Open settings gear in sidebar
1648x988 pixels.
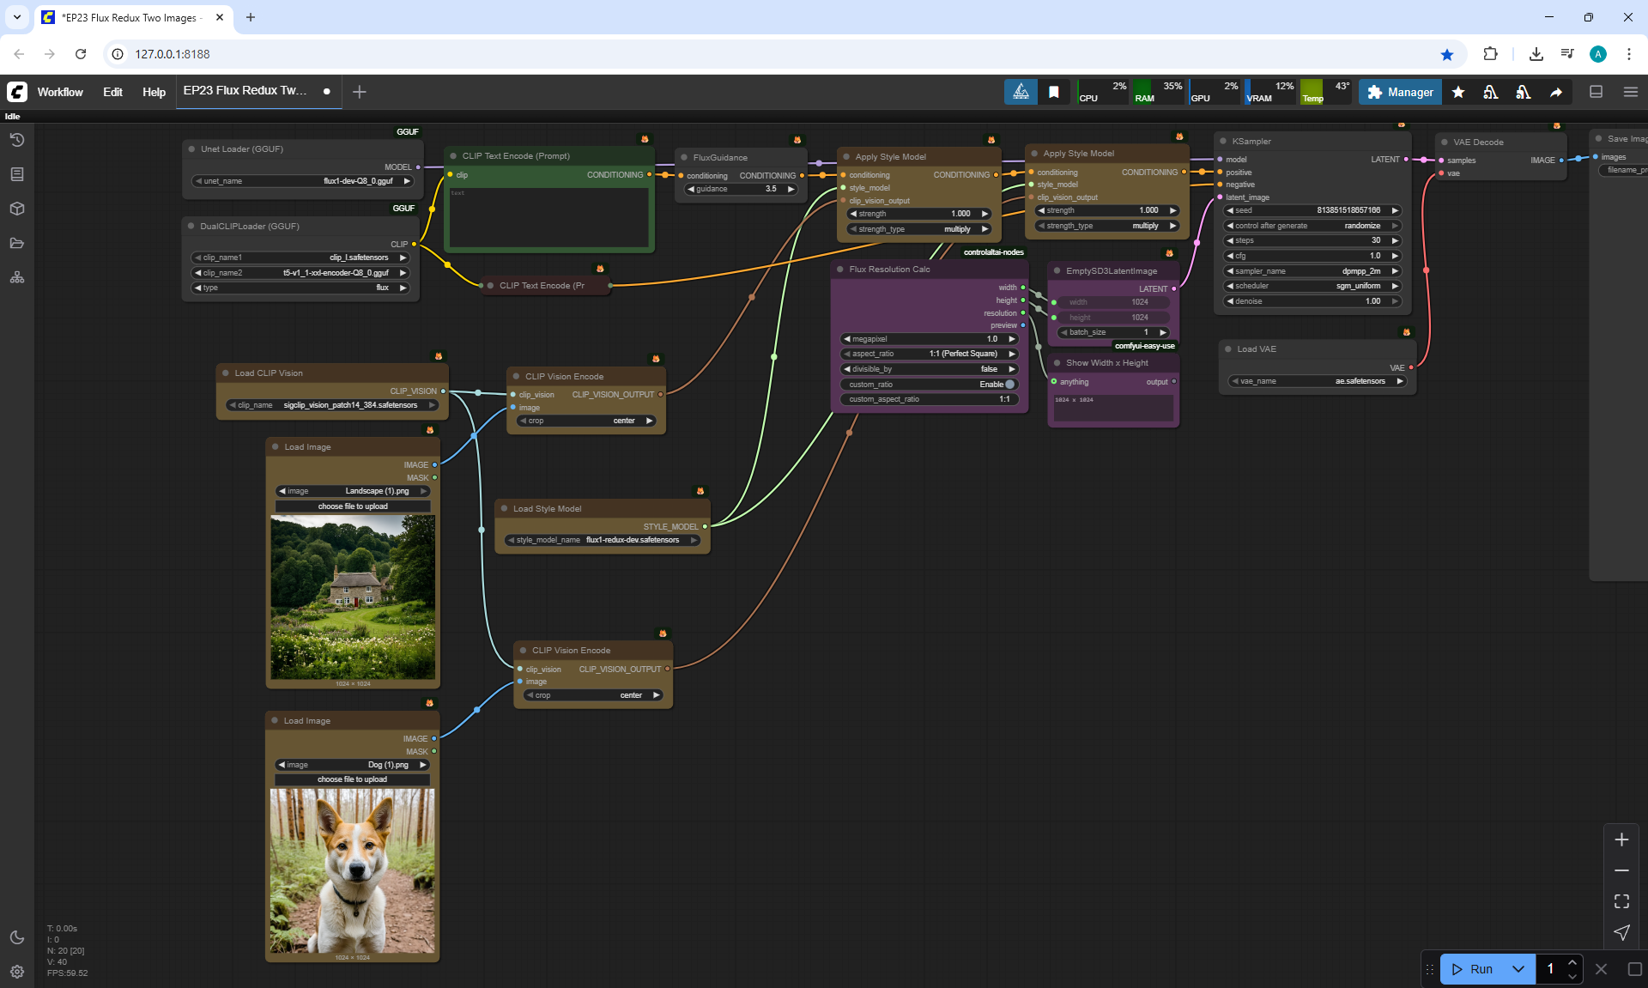17,972
